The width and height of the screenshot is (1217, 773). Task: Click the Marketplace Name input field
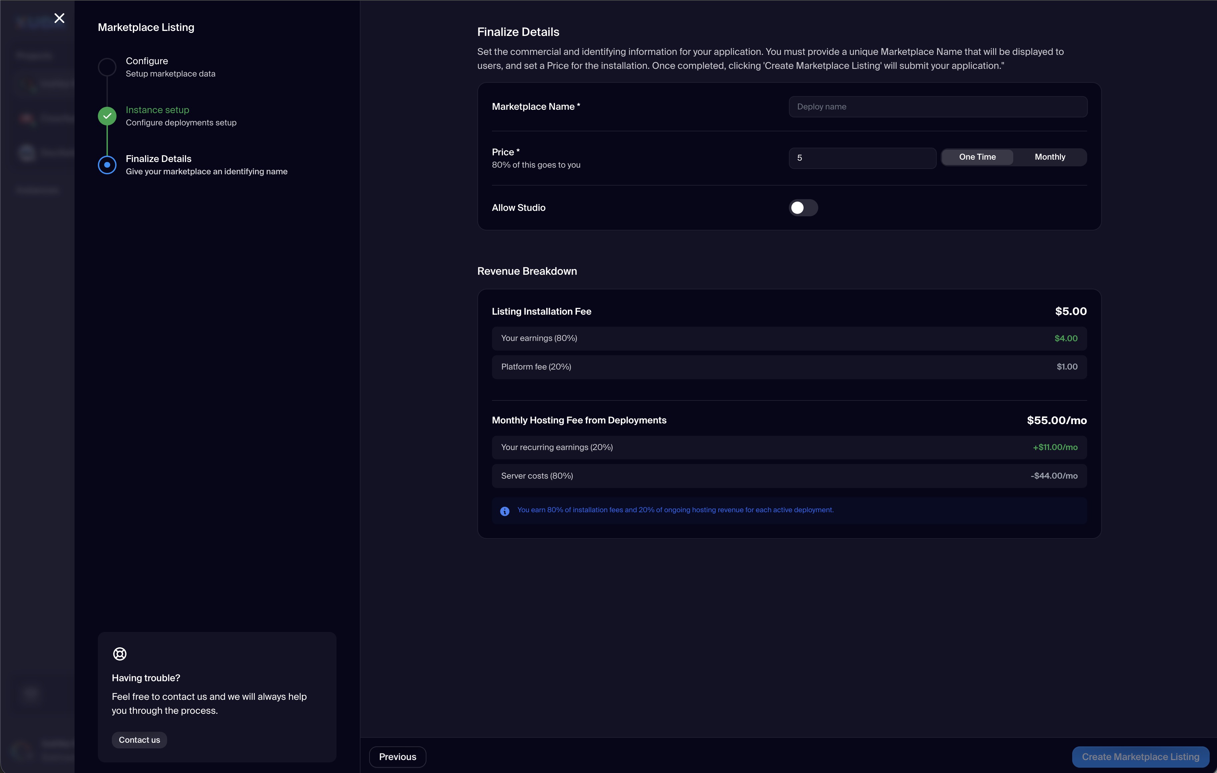tap(937, 106)
